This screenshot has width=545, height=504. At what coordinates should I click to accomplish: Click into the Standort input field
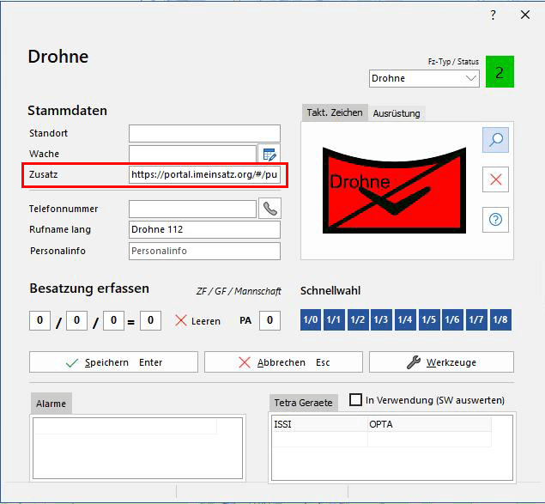[x=204, y=133]
